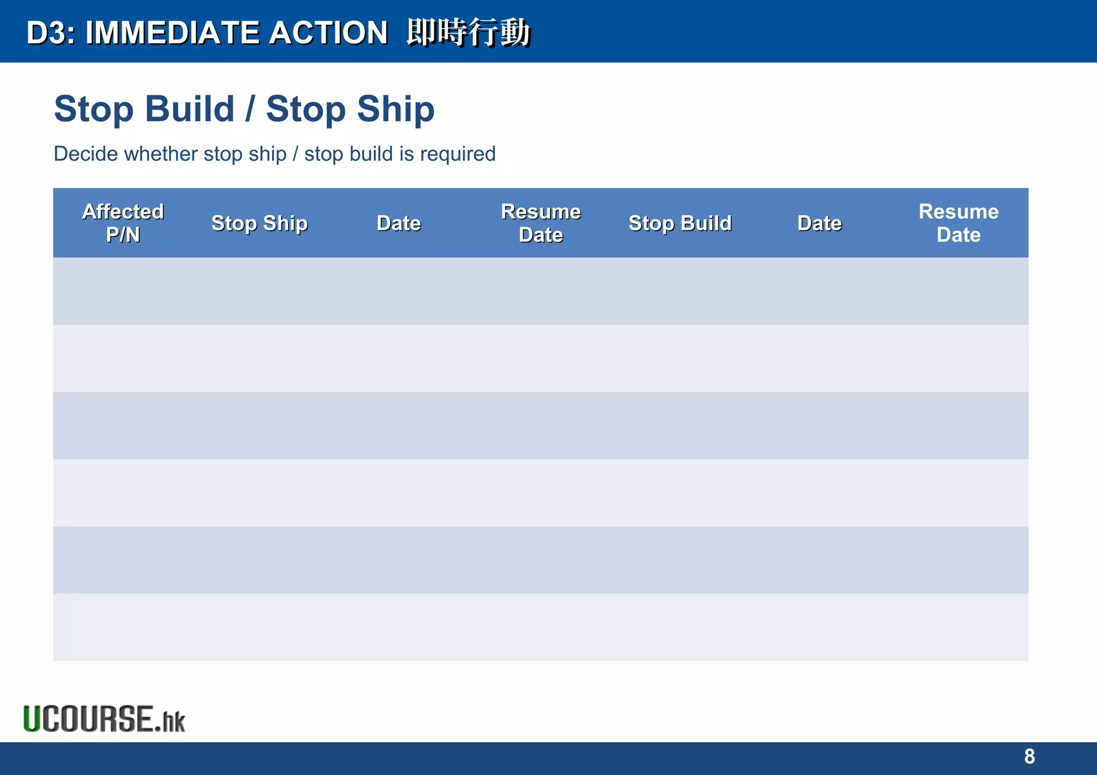Select the Affected P/N column header
Viewport: 1097px width, 775px height.
tap(123, 223)
